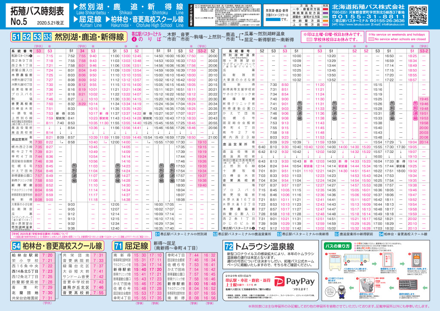
Task: Click the 帯広・本社・鹿追・新得 PayPay terminal text
Action: pos(248,281)
